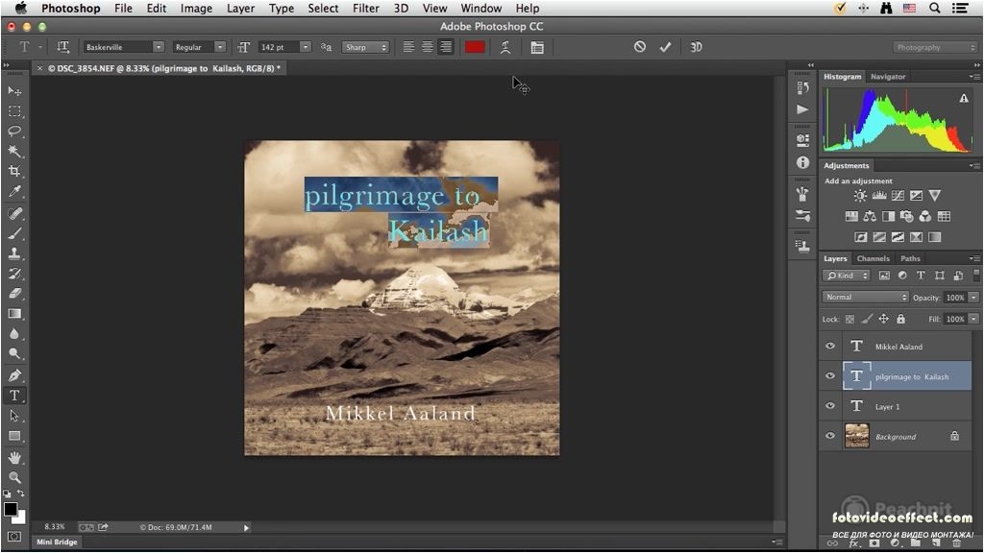Open the Photography workspace dropdown

point(934,47)
